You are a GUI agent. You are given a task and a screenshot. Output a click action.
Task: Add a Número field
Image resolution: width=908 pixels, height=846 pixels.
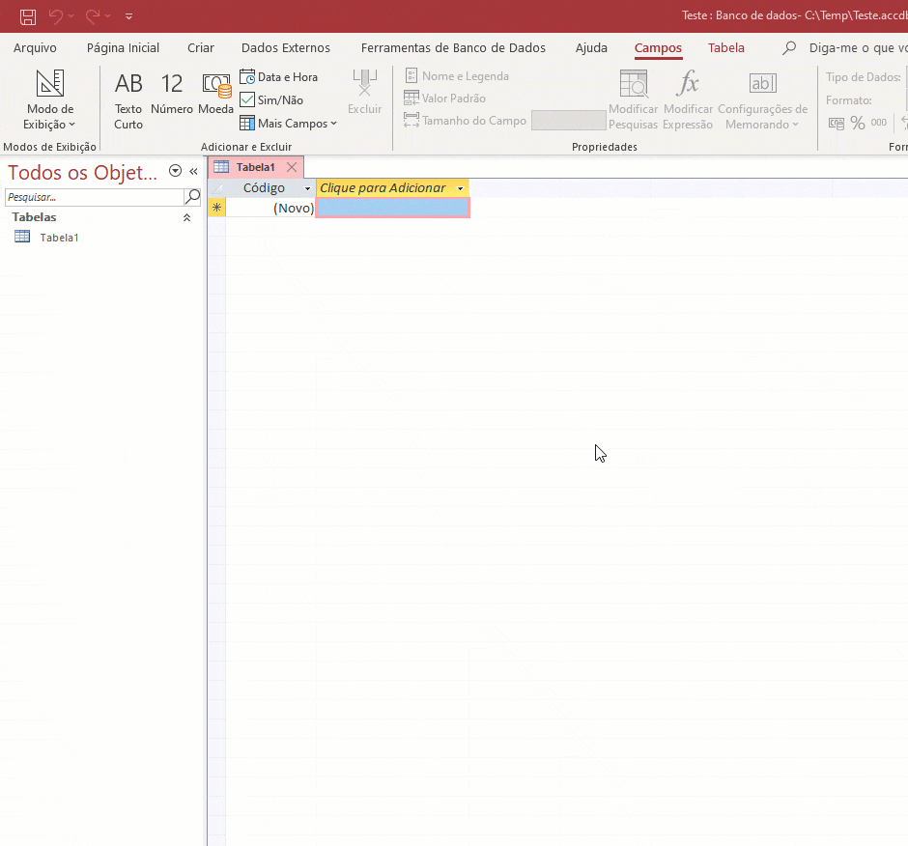coord(171,94)
